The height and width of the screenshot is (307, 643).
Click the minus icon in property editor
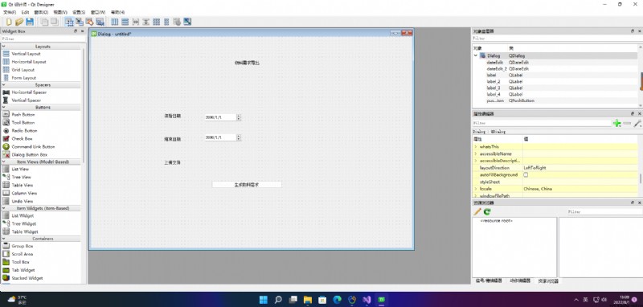pyautogui.click(x=627, y=123)
